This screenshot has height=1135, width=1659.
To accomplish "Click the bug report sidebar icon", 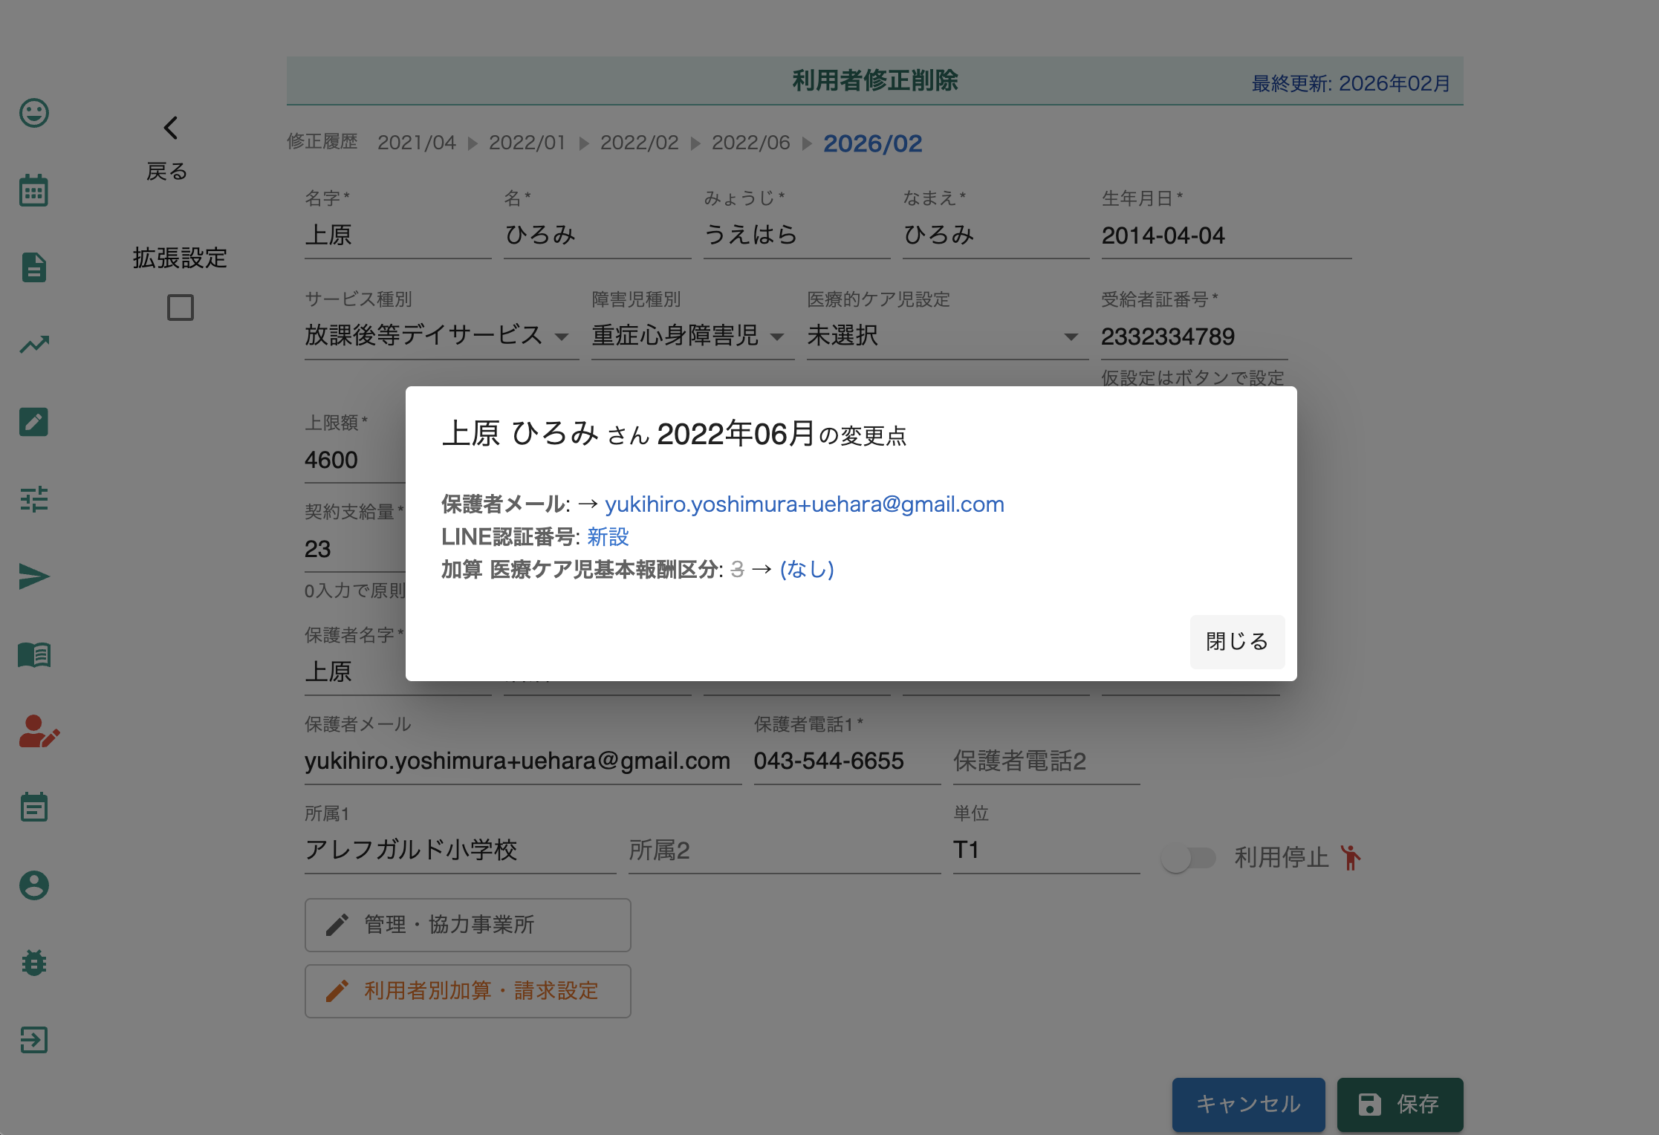I will coord(34,963).
